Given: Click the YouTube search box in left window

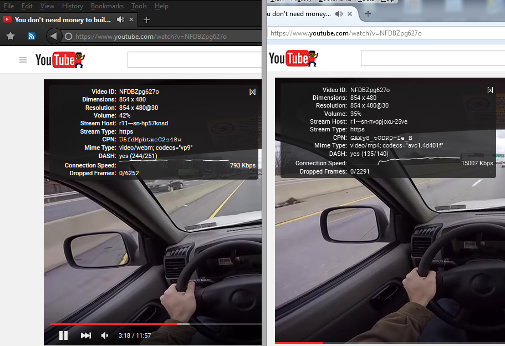Looking at the screenshot, I should 195,59.
